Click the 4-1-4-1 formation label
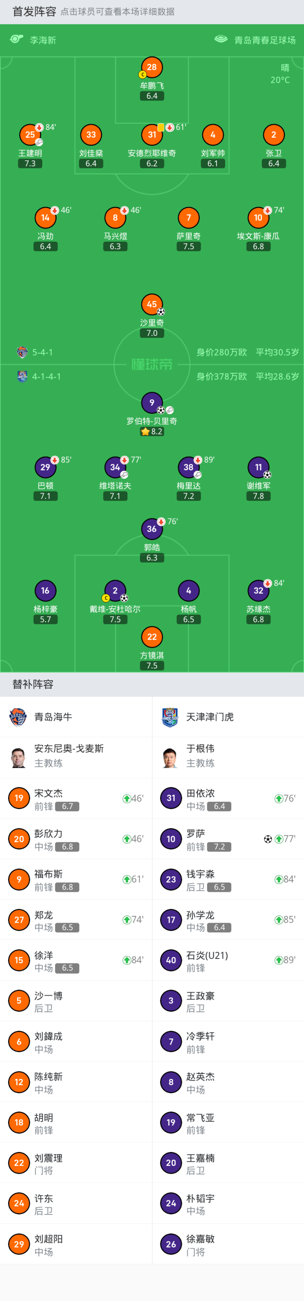This screenshot has width=304, height=1301. (x=46, y=376)
